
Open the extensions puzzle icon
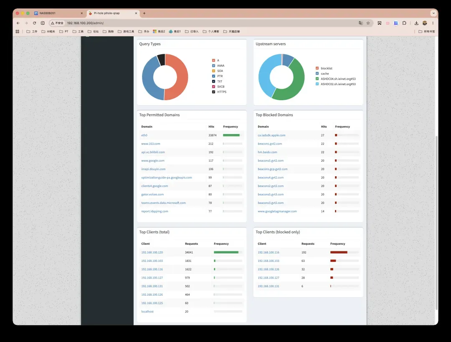point(404,23)
